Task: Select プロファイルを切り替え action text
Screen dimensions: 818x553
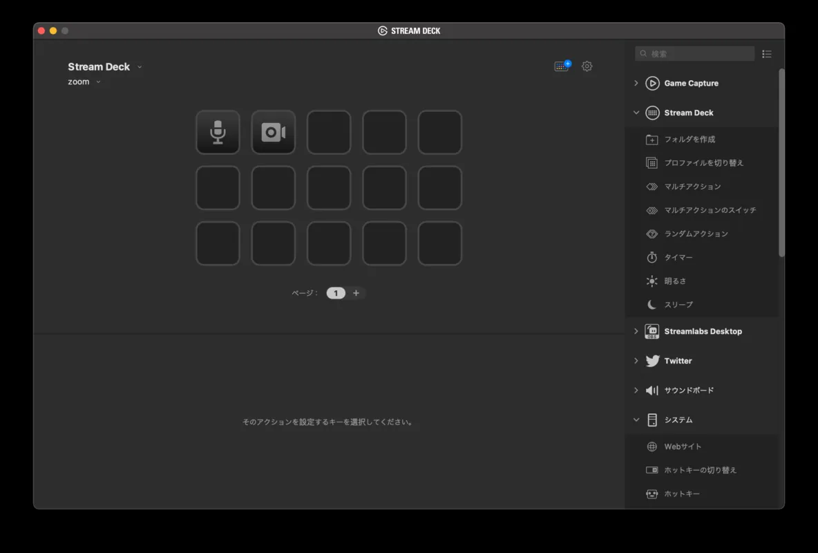Action: click(704, 163)
